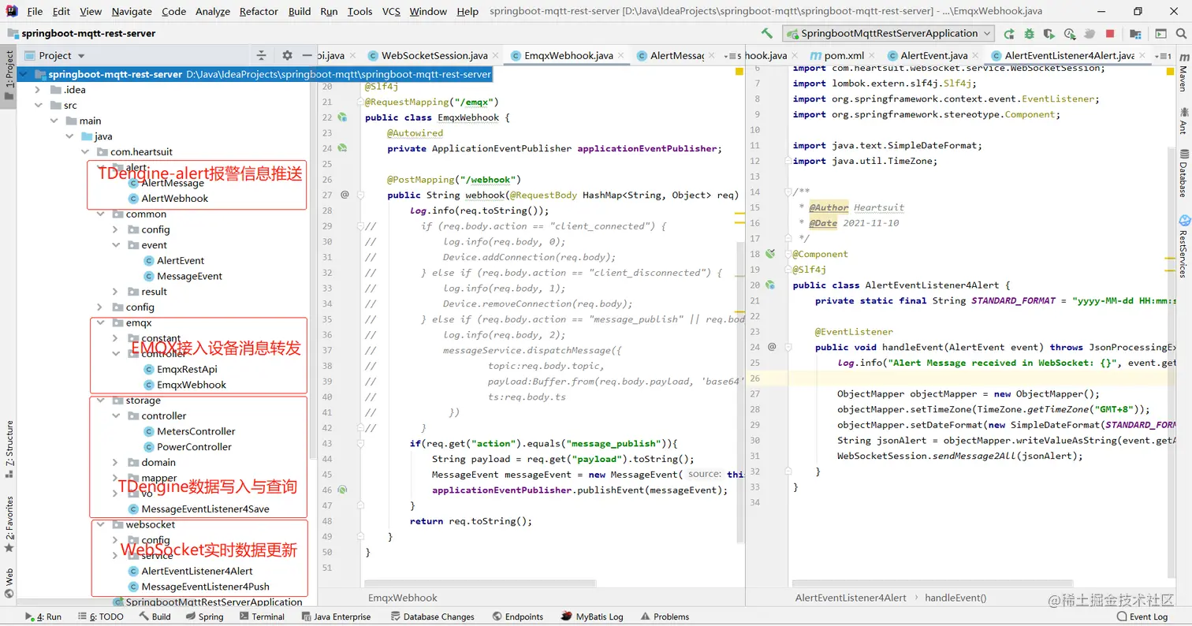Start debugging with the bug icon

pos(1029,33)
